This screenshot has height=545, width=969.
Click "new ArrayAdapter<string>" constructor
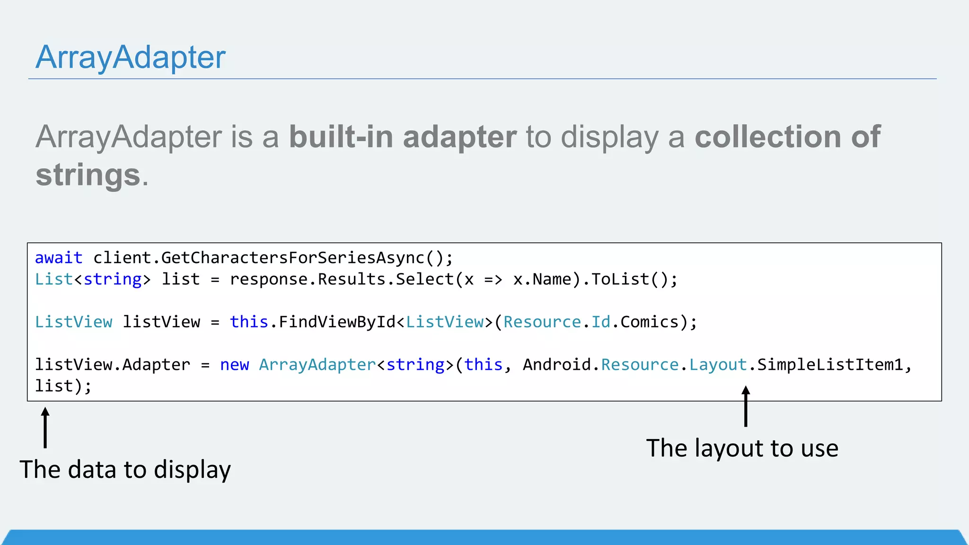(337, 365)
